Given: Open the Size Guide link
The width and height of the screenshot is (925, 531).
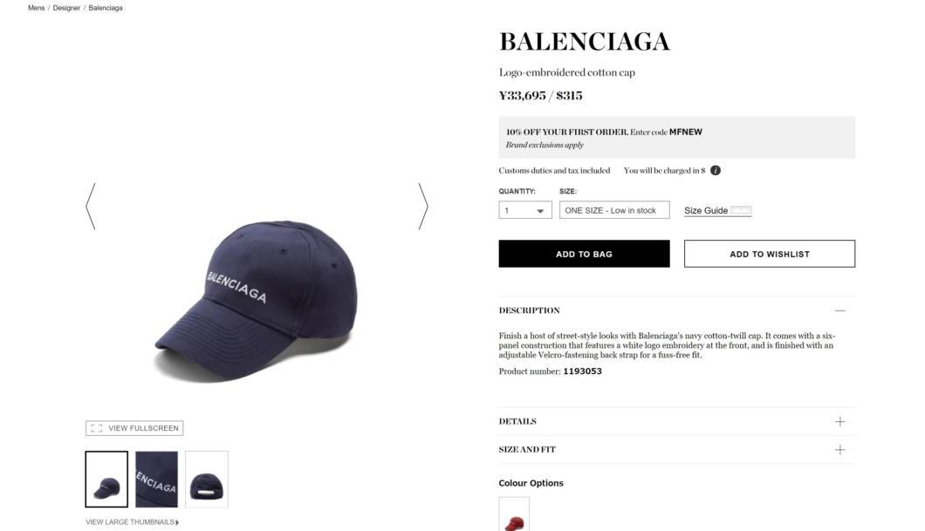Looking at the screenshot, I should (706, 210).
